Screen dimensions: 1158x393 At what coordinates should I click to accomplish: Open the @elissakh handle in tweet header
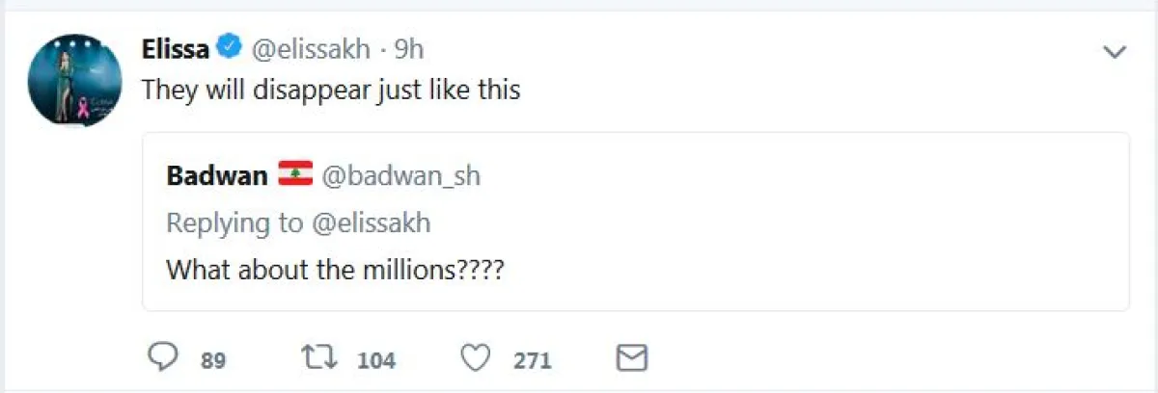coord(311,48)
